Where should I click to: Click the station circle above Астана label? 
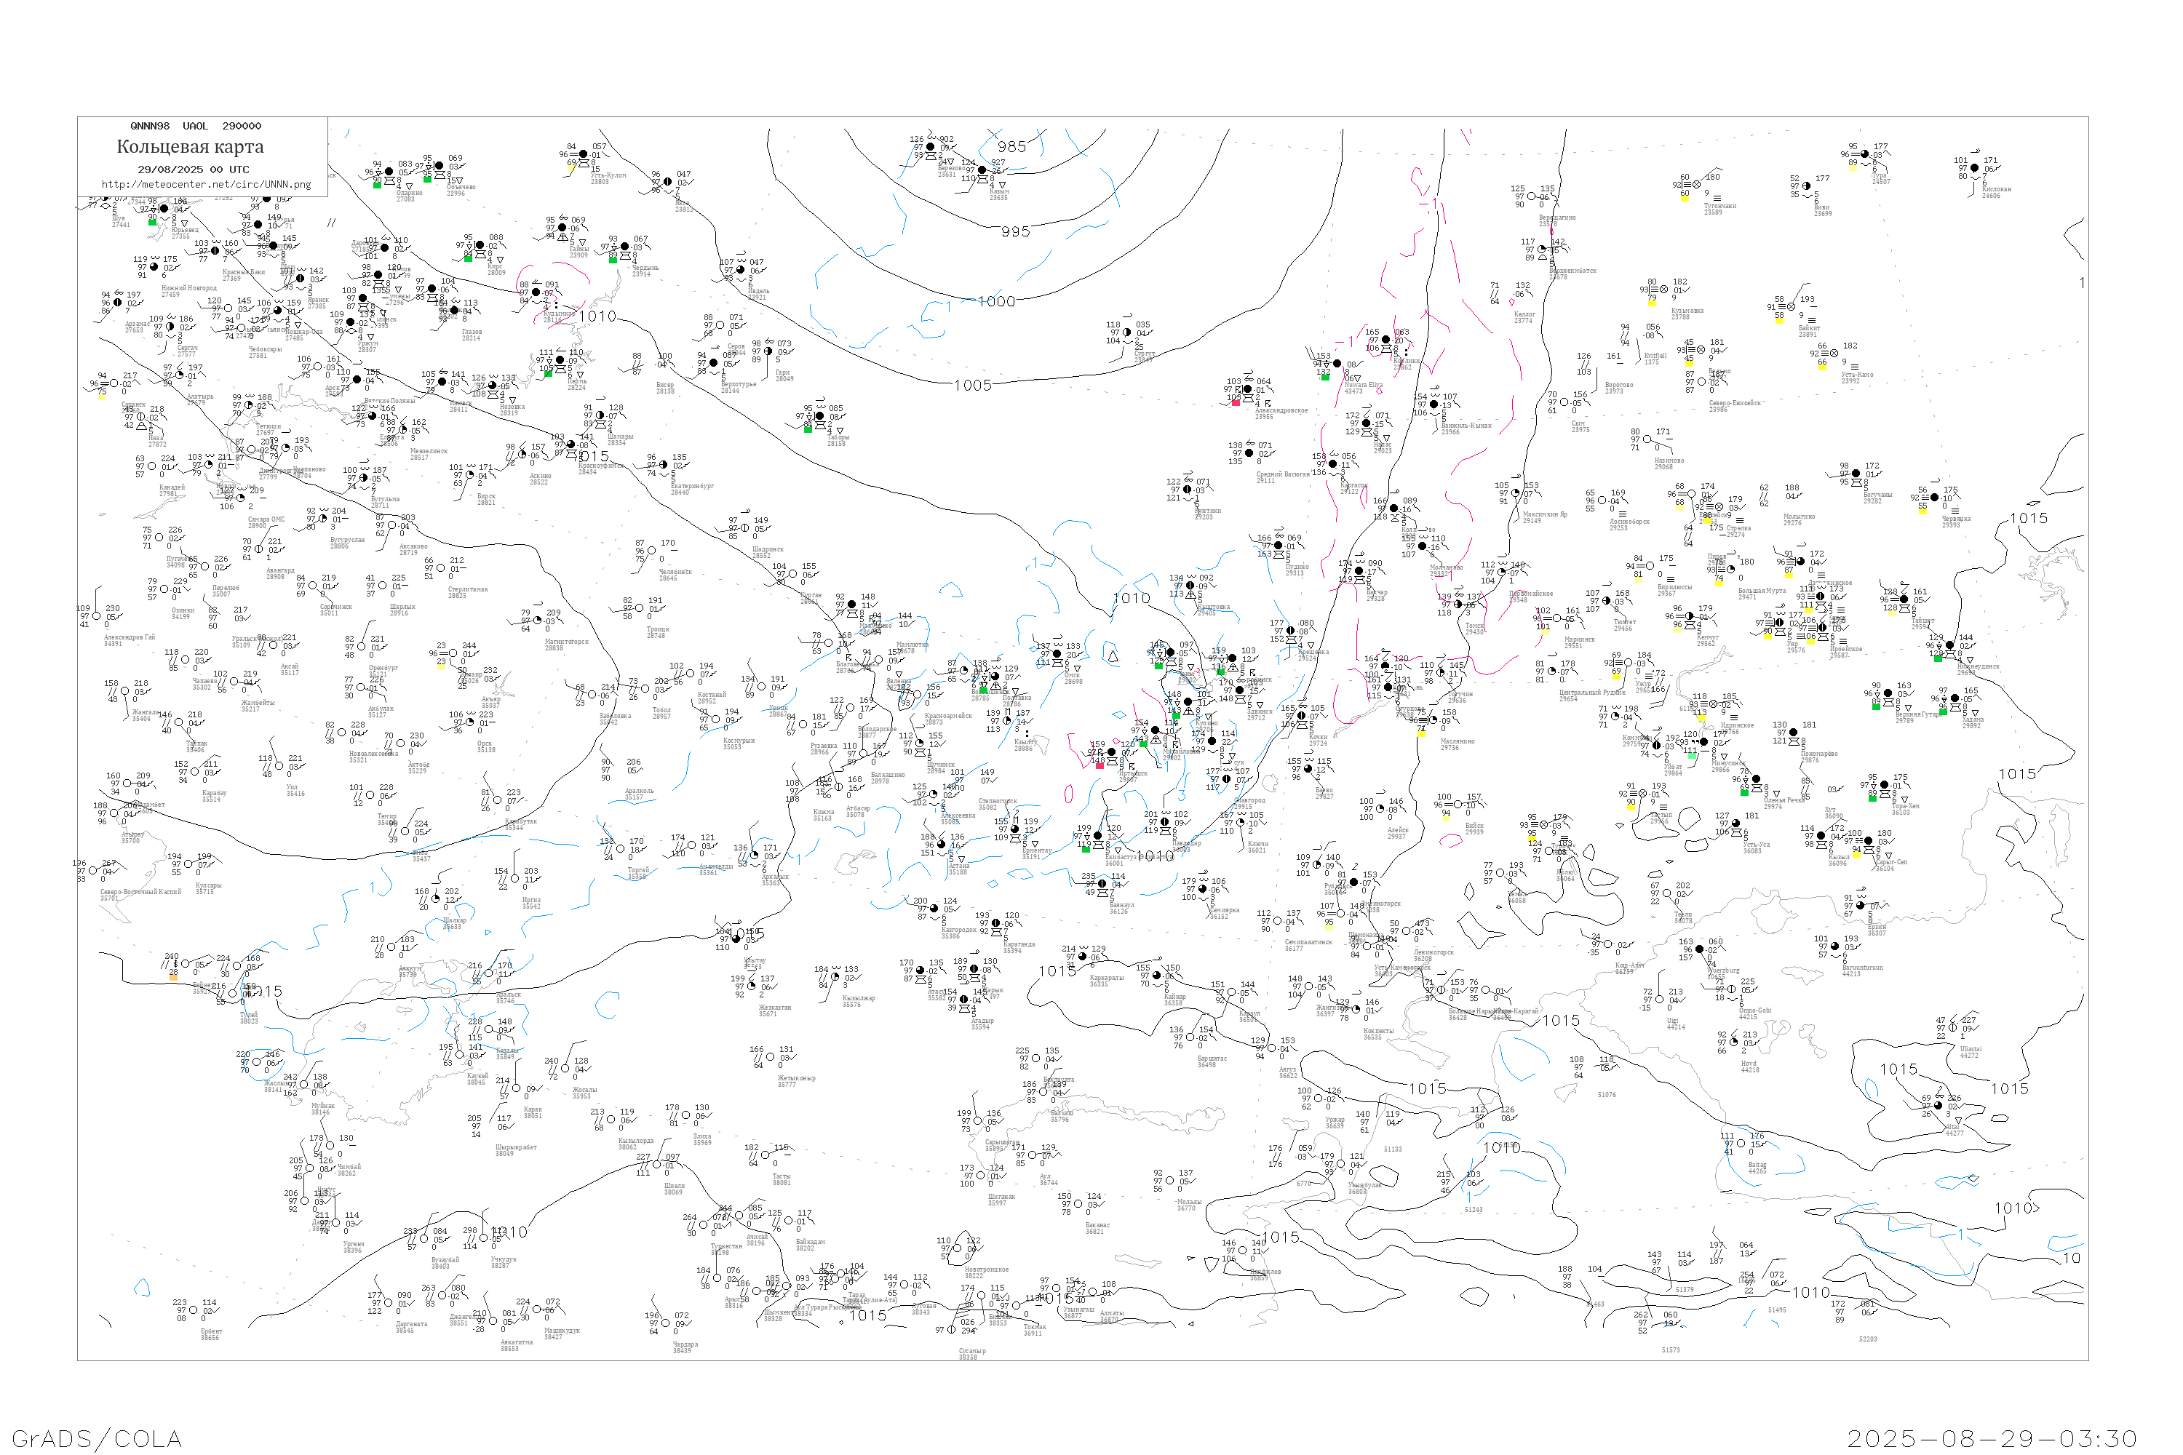point(941,845)
